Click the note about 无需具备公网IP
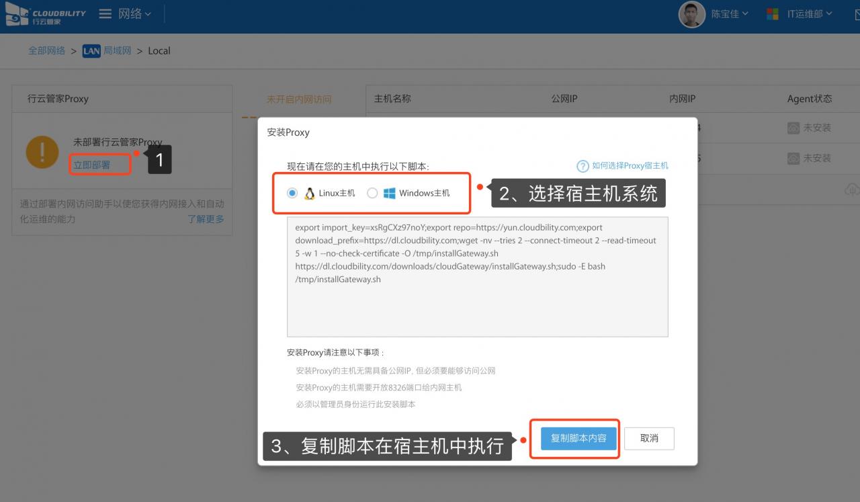The width and height of the screenshot is (860, 502). tap(396, 371)
